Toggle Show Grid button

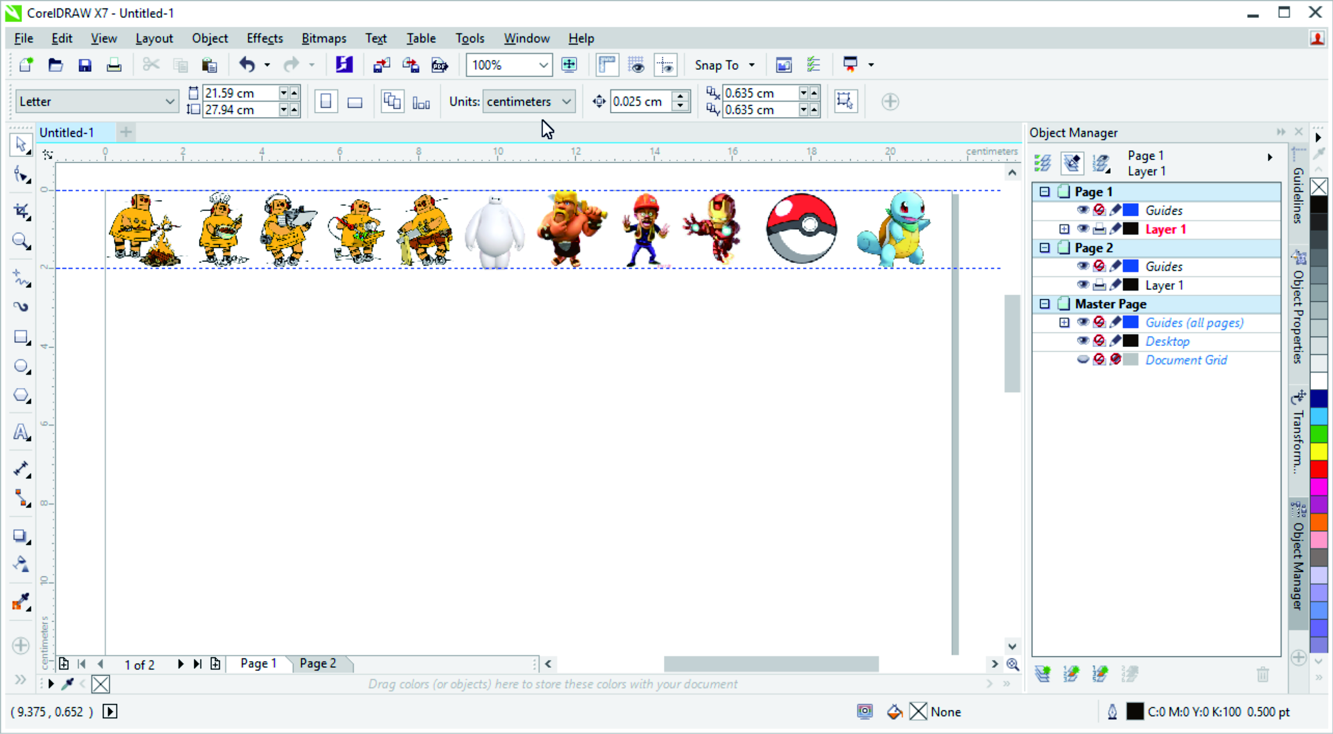[636, 65]
